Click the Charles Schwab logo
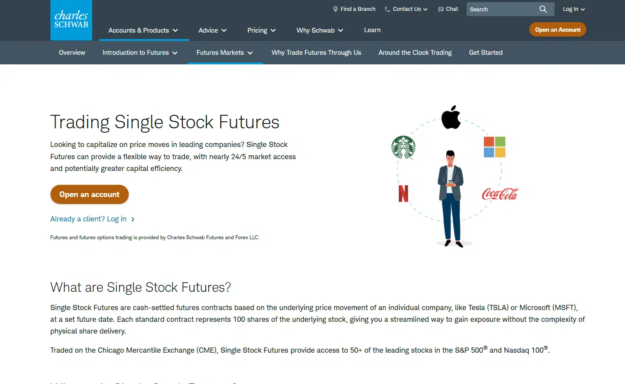The height and width of the screenshot is (384, 625). pos(71,20)
